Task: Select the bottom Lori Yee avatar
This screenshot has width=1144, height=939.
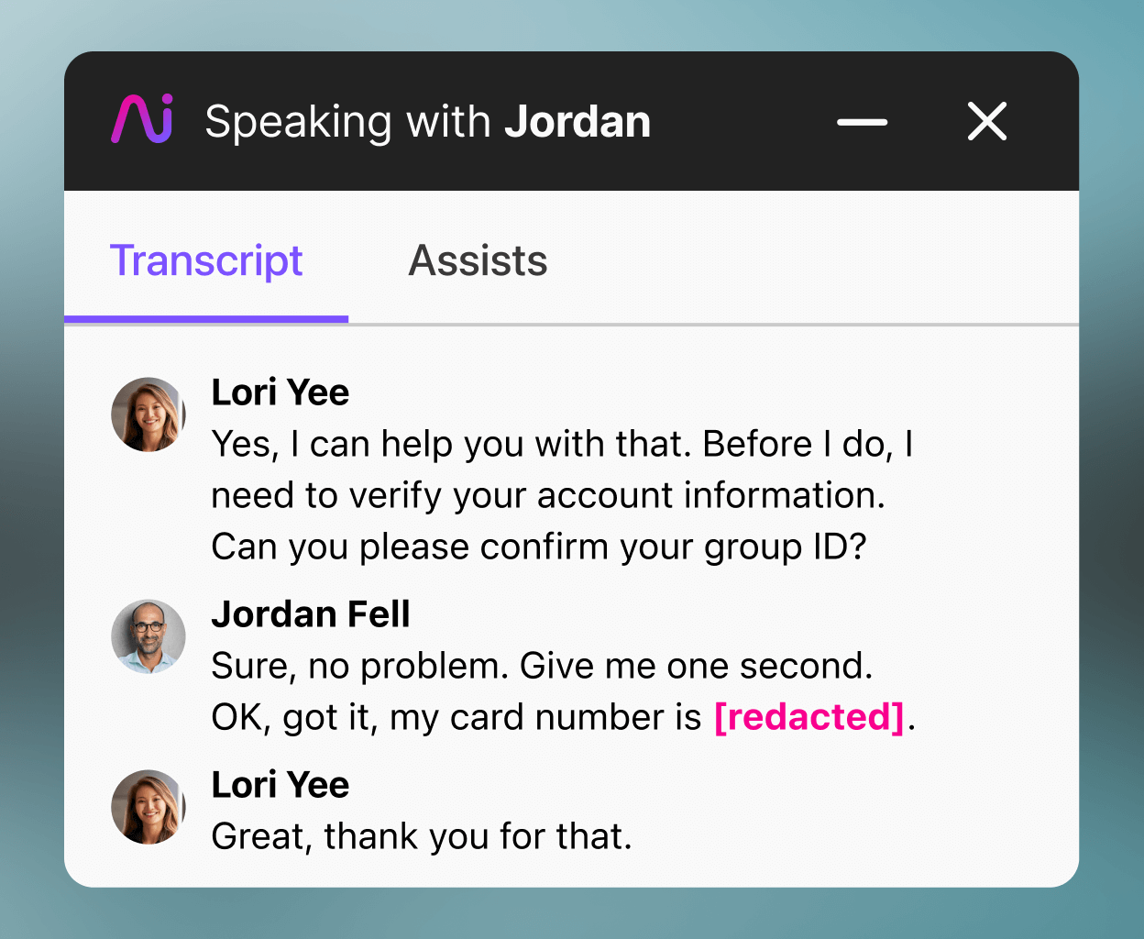Action: click(148, 807)
